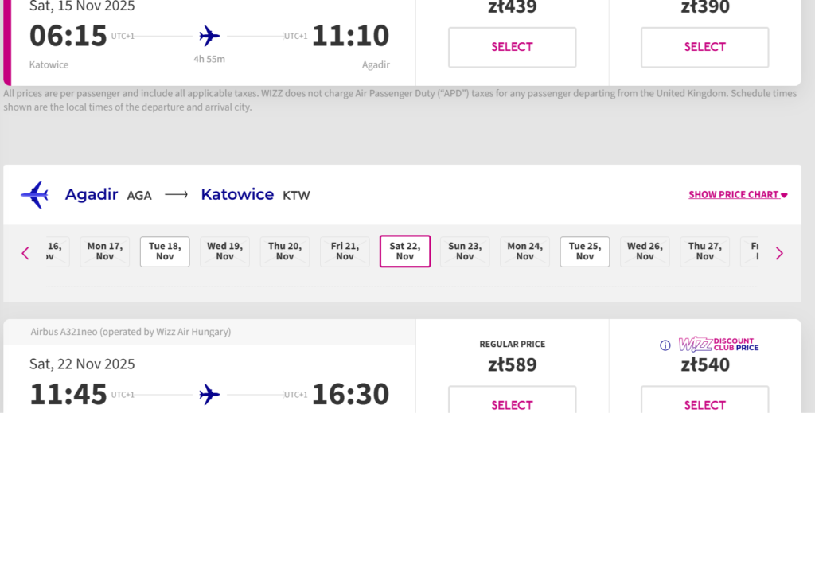Click the Thu 27, Nov date tab
This screenshot has height=569, width=815.
pos(704,251)
